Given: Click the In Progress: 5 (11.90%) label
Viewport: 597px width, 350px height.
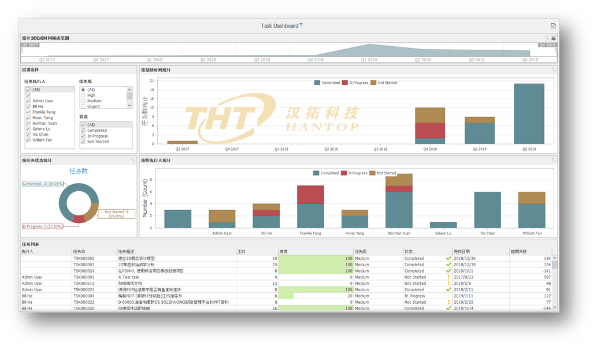Looking at the screenshot, I should (42, 226).
